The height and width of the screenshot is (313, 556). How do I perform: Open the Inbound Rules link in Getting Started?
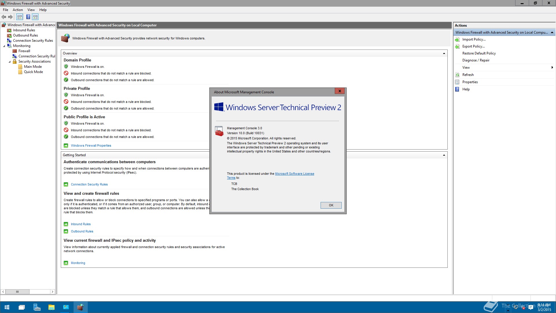pos(81,224)
